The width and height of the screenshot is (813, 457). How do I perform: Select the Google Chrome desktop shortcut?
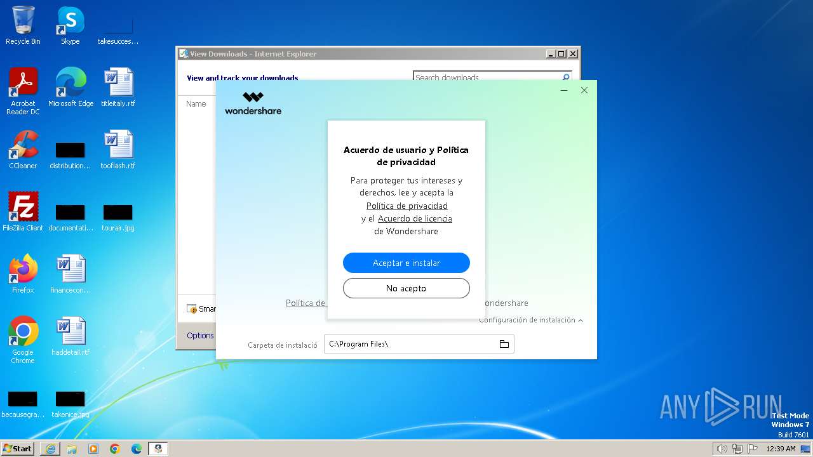(x=23, y=340)
